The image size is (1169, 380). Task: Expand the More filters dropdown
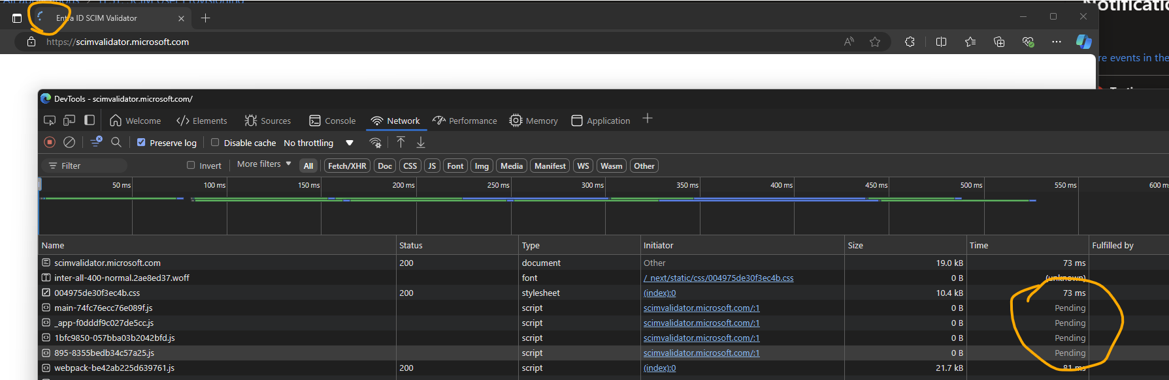tap(264, 164)
